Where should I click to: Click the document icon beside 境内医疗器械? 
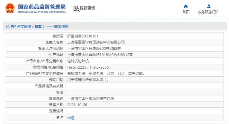click(8, 27)
